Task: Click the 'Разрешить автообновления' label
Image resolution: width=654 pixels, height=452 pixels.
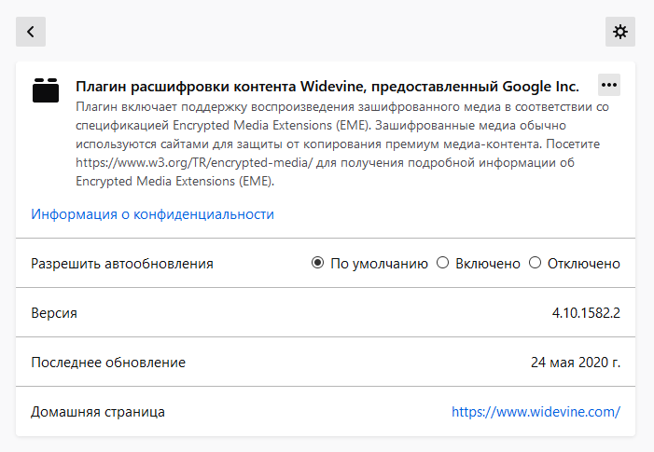Action: pos(122,264)
